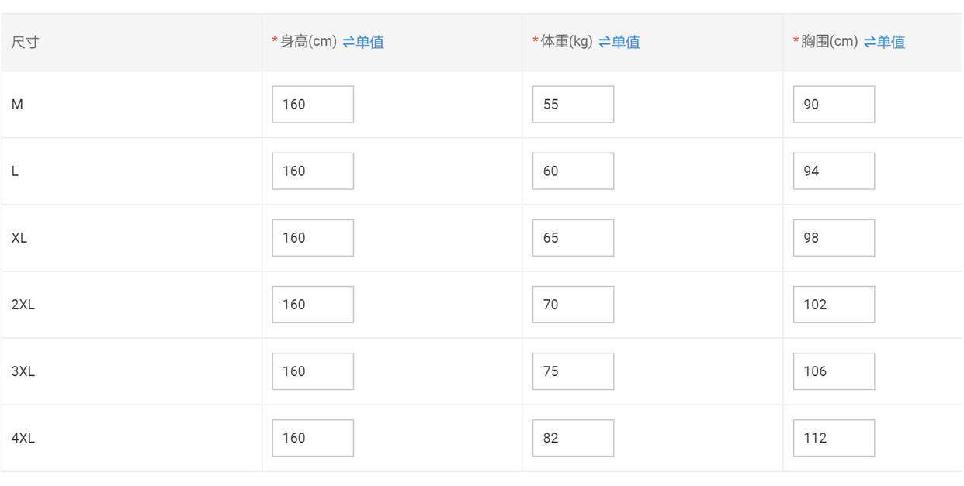Image resolution: width=964 pixels, height=486 pixels.
Task: Click weight input showing 75
Action: tap(573, 371)
